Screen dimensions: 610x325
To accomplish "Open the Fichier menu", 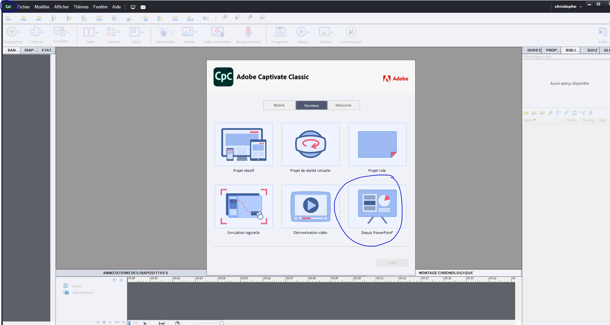I will tap(23, 7).
